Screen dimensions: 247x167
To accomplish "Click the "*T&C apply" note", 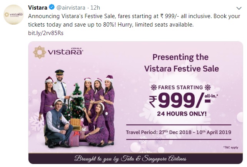I will [230, 147].
